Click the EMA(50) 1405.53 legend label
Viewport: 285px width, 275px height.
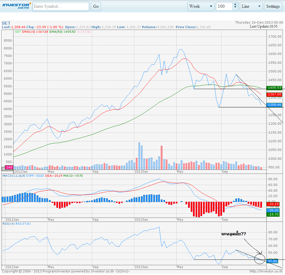point(62,32)
